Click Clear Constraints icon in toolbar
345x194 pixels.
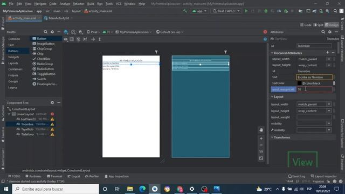click(78, 39)
